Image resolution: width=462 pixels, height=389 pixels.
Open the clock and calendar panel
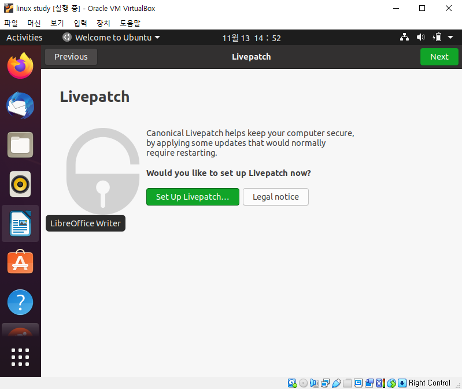click(x=252, y=38)
